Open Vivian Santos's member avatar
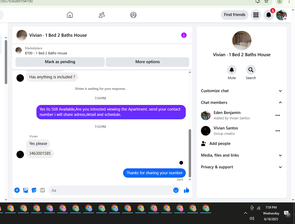The image size is (295, 224). (x=206, y=131)
